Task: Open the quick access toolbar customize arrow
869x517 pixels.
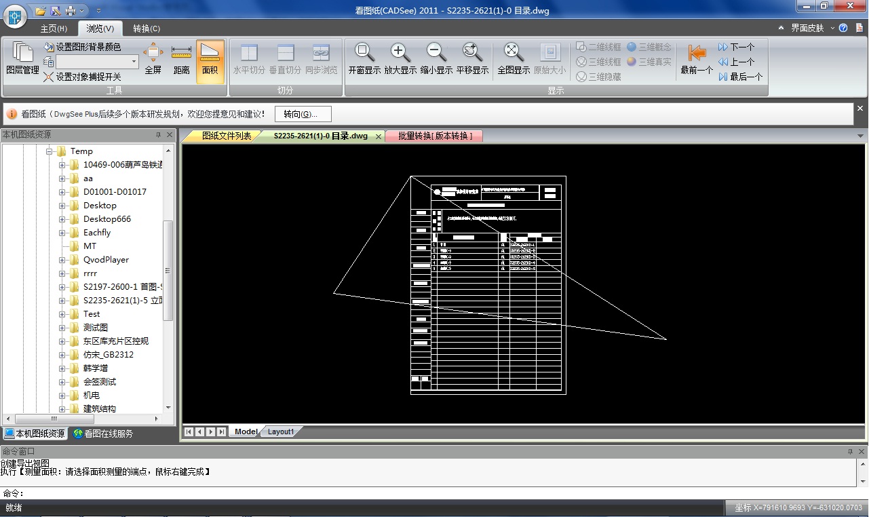Action: (x=98, y=11)
